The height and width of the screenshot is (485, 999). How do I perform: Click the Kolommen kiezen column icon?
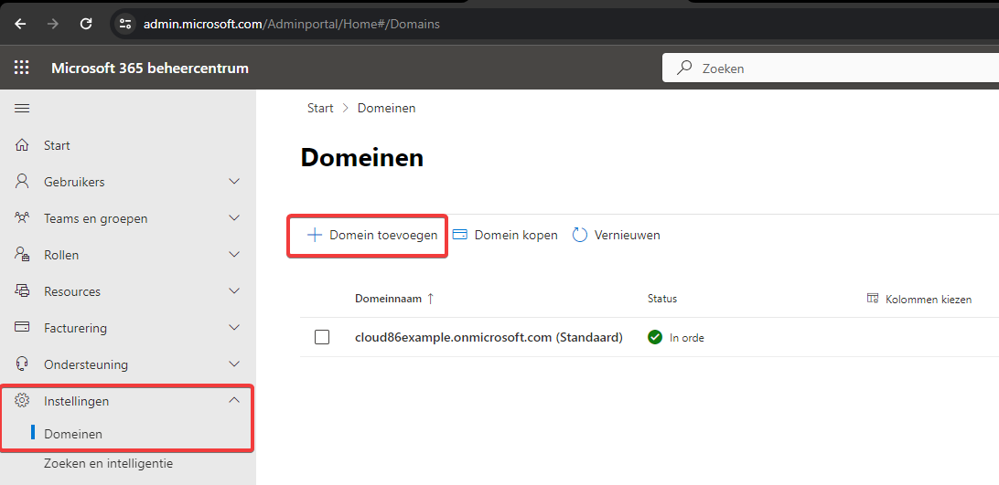873,299
